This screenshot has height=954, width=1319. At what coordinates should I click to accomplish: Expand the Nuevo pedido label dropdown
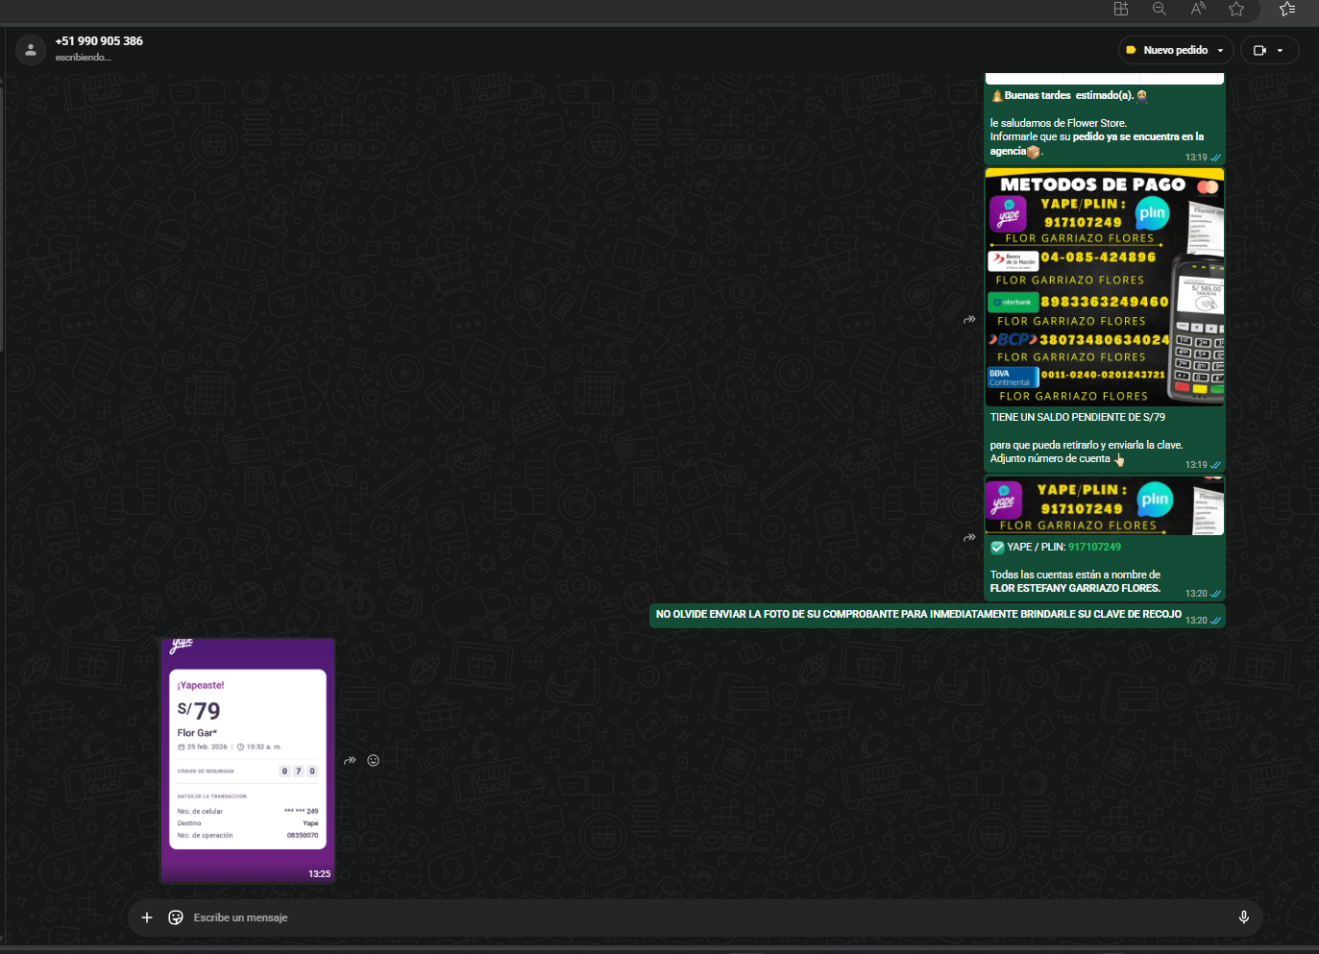tap(1220, 51)
